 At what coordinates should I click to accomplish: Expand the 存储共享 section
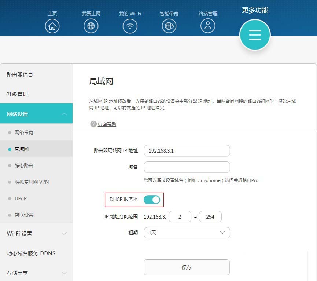coord(36,273)
